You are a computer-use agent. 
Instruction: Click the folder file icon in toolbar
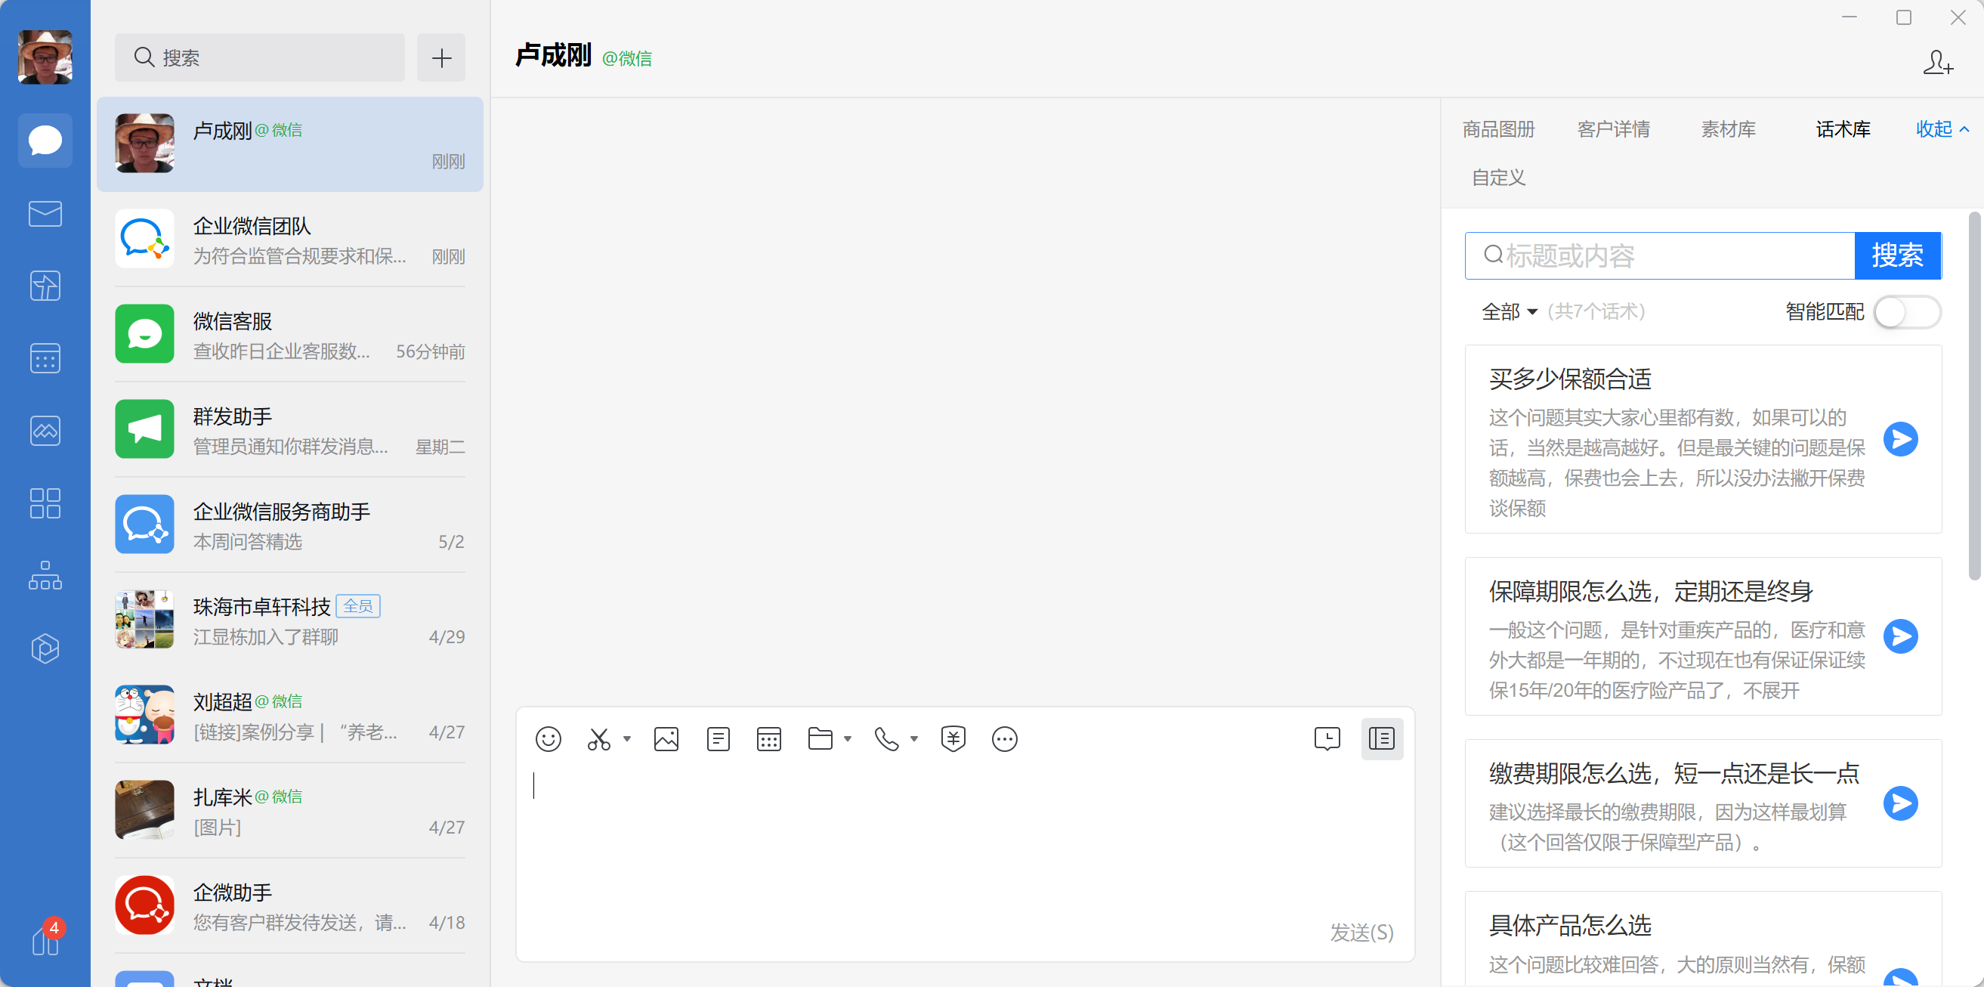coord(820,739)
